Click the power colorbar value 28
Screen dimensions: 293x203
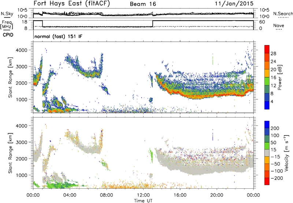tap(273, 53)
